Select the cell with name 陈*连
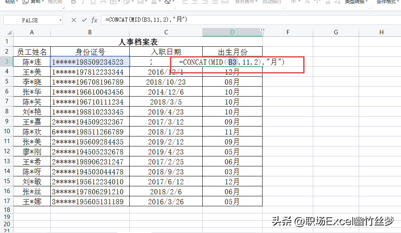The image size is (401, 233). click(32, 61)
